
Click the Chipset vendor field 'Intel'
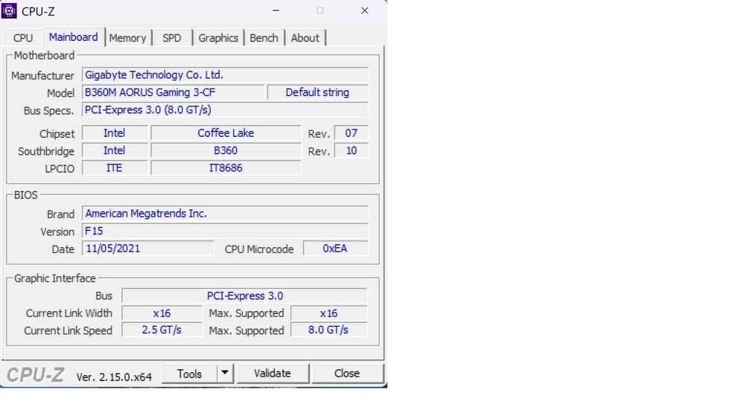pyautogui.click(x=115, y=133)
